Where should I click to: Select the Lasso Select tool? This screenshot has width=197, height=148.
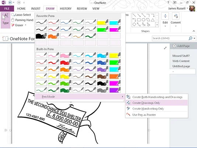(x=21, y=15)
